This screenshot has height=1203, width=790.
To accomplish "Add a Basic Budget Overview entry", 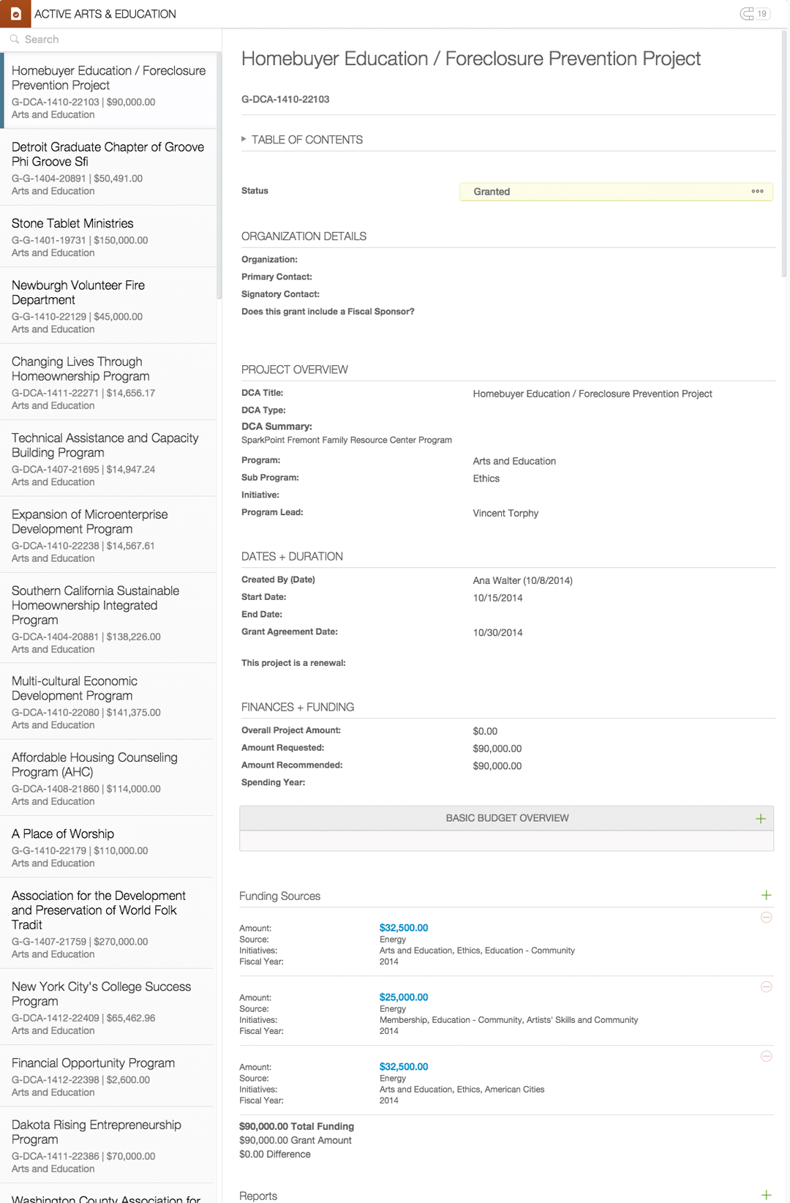I will click(x=761, y=819).
